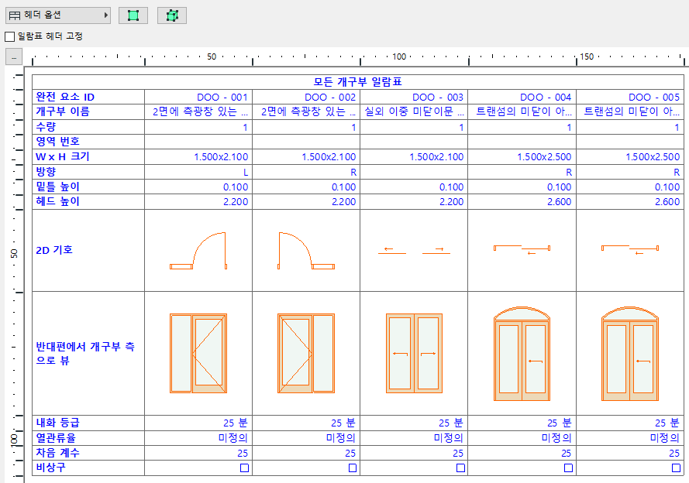Screen dimensions: 689x483
Task: Check the 비상구 box for DOO - 005
Action: pyautogui.click(x=677, y=468)
